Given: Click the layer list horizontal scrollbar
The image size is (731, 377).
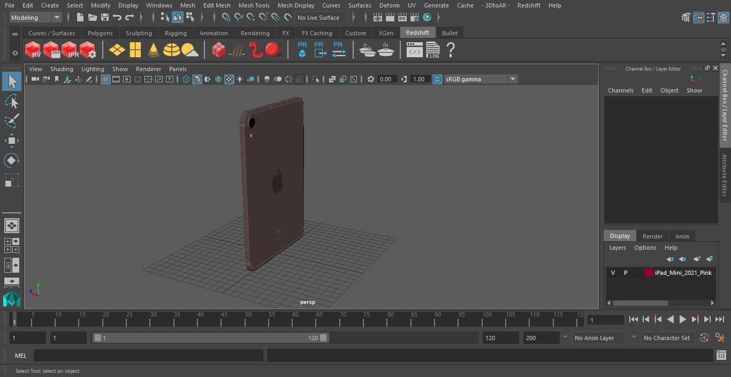Looking at the screenshot, I should pos(641,303).
